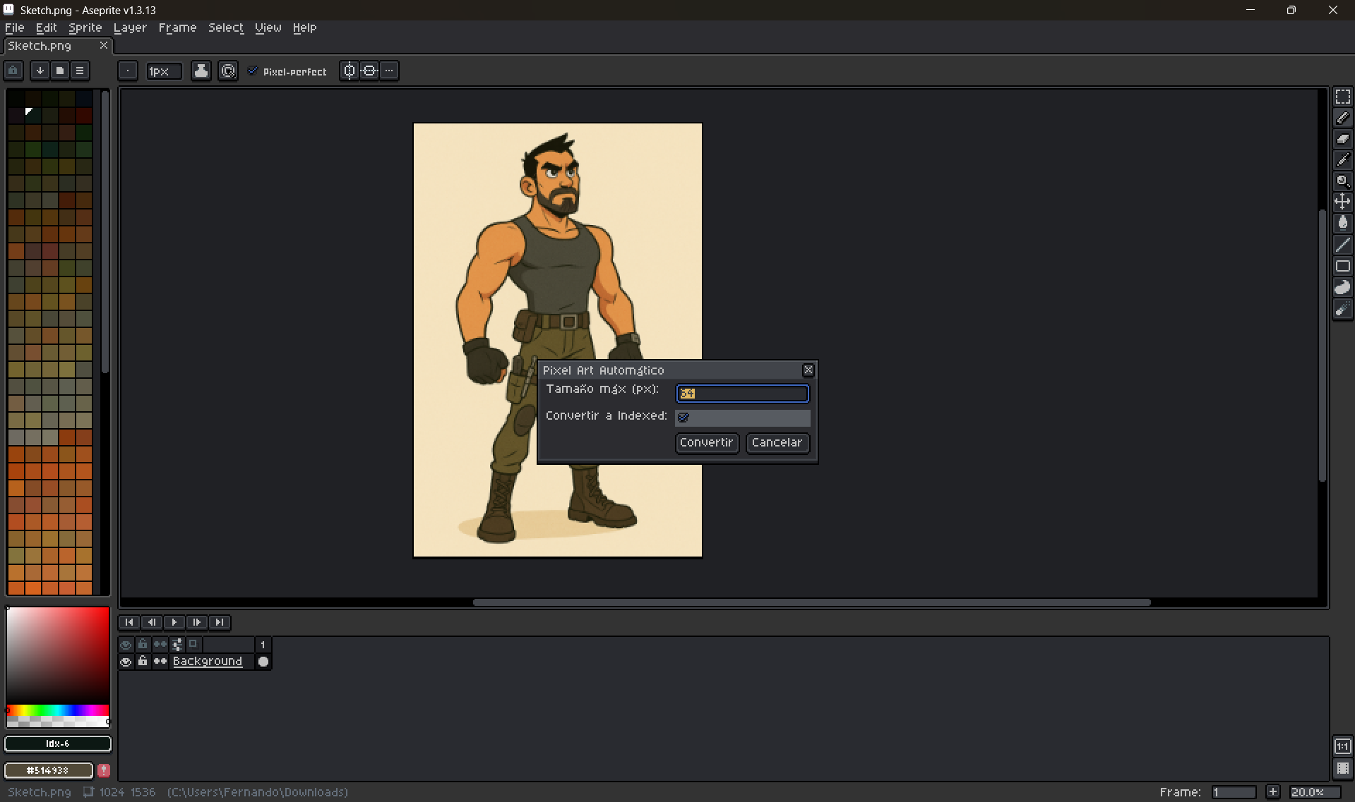The height and width of the screenshot is (802, 1355).
Task: Click the dynamics settings icon
Action: (x=228, y=71)
